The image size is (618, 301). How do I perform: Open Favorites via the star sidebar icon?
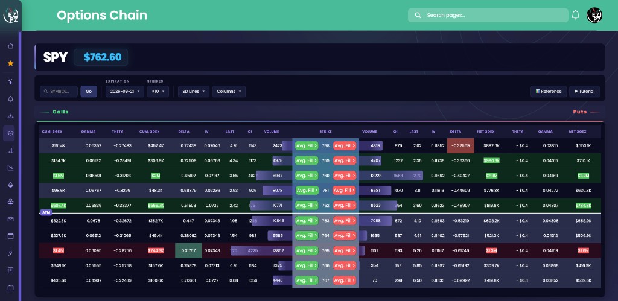[x=11, y=63]
